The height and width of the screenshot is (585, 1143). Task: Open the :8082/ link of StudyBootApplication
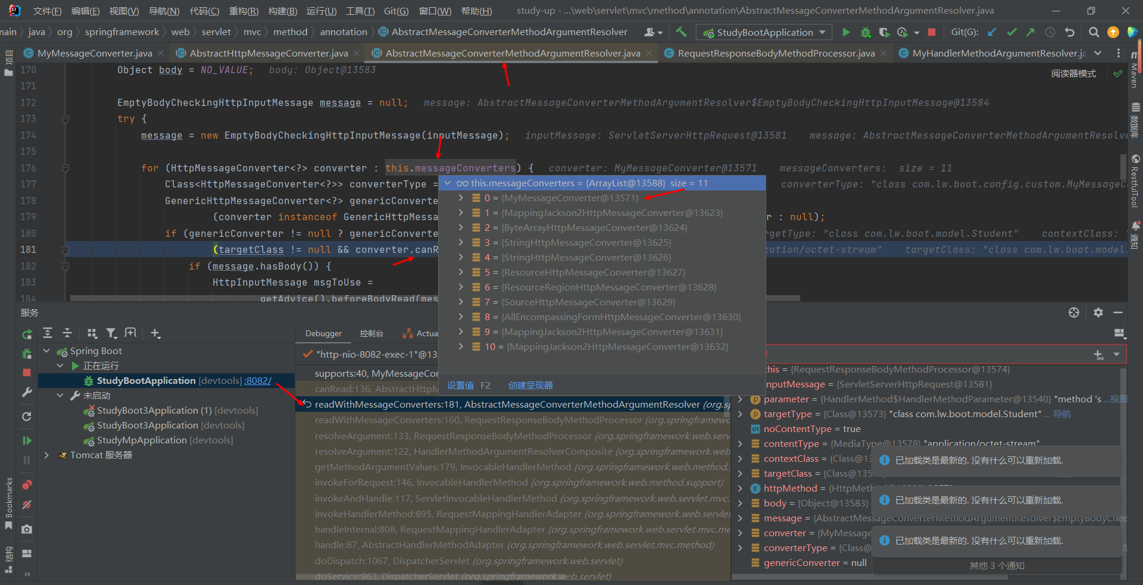tap(258, 381)
